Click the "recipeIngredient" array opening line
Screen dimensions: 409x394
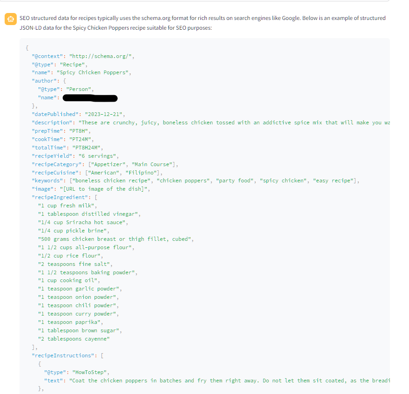pos(64,197)
